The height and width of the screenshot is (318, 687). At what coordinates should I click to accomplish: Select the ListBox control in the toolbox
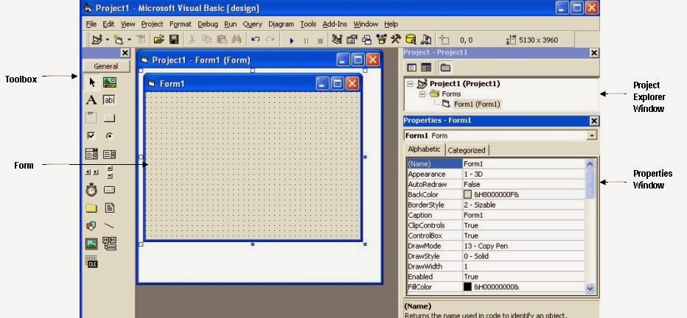pos(109,154)
